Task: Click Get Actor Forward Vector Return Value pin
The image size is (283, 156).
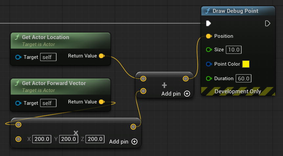Action: pos(102,102)
